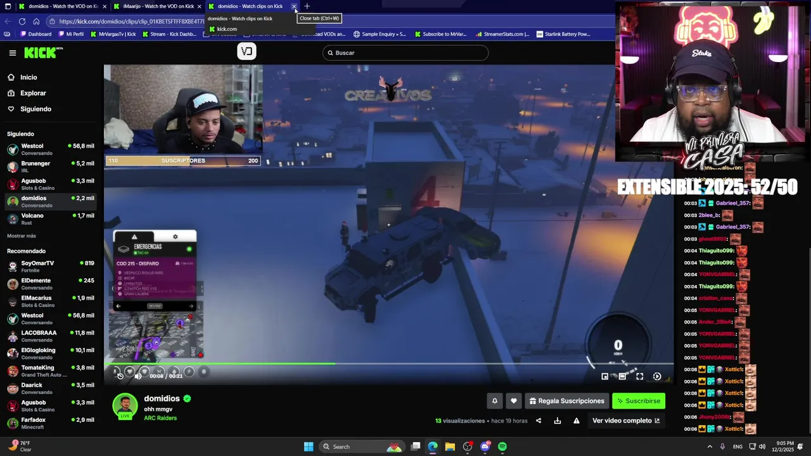Expand the list with Mostrar más
811x456 pixels.
click(x=22, y=236)
